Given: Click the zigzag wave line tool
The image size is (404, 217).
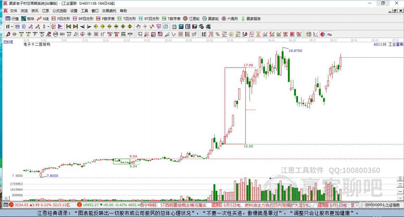Looking at the screenshot, I should (x=174, y=34).
